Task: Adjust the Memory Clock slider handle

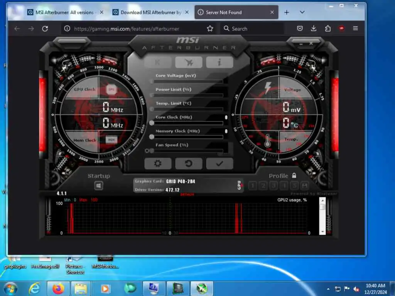Action: click(x=151, y=137)
